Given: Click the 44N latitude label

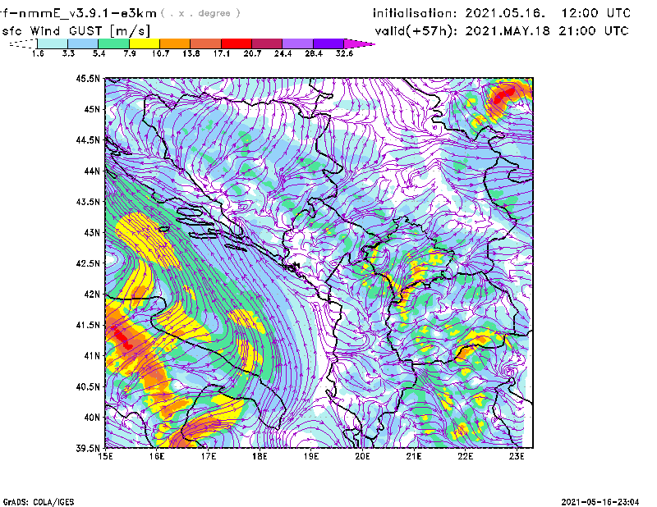Looking at the screenshot, I should point(92,171).
